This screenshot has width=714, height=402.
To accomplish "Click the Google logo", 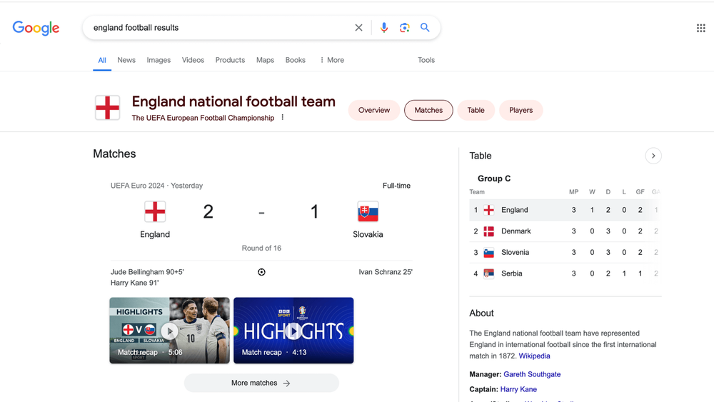I will pos(36,28).
